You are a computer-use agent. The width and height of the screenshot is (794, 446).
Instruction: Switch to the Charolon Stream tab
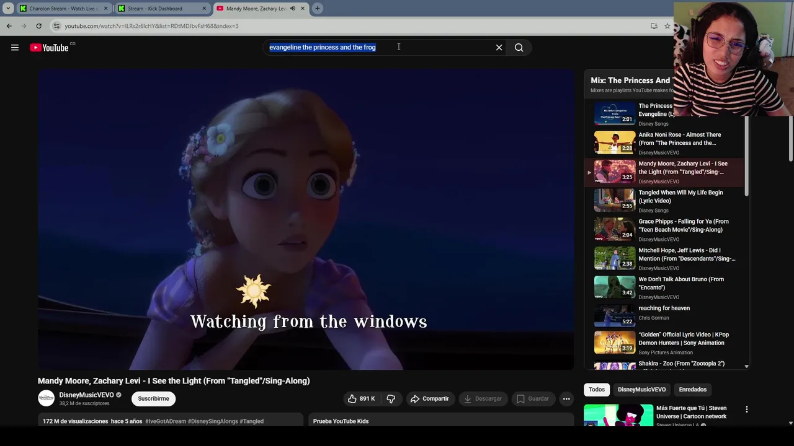click(63, 9)
